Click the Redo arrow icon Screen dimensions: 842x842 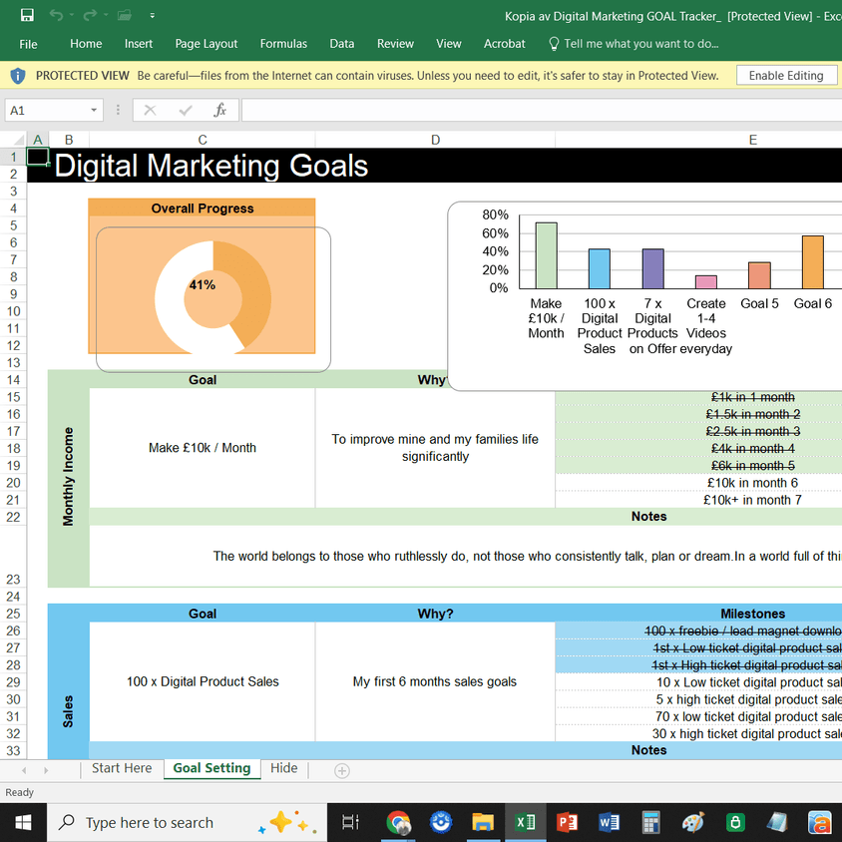pos(89,15)
